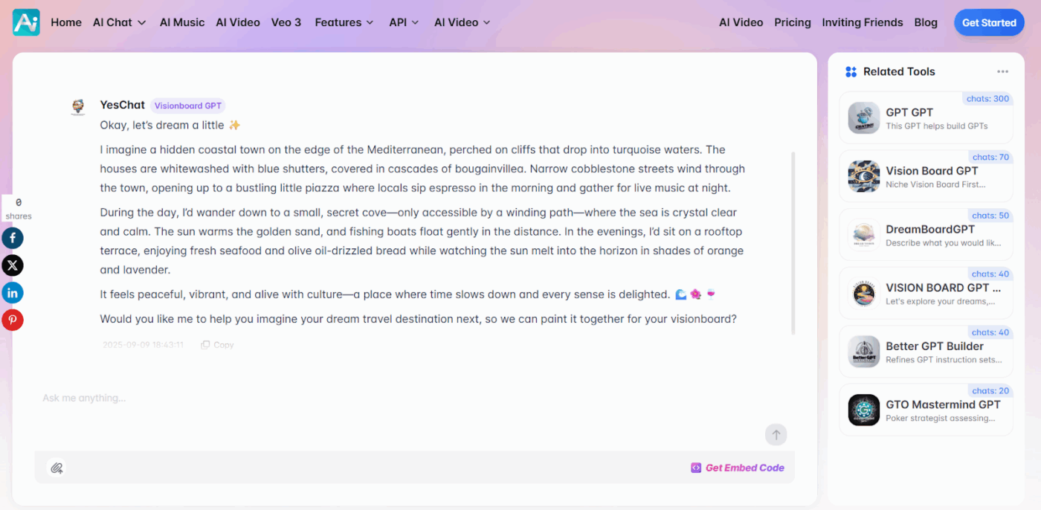The height and width of the screenshot is (510, 1041).
Task: Click the attachment paperclip icon
Action: point(56,468)
